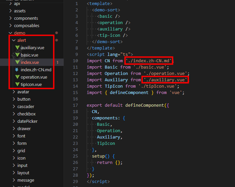This screenshot has width=235, height=187.
Task: Click line number 17 in the gutter
Action: pyautogui.click(x=75, y=105)
